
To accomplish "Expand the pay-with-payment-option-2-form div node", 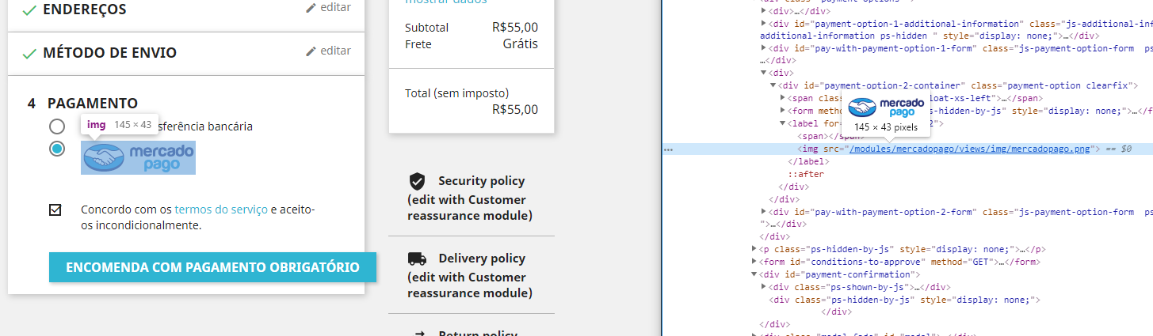I will [x=764, y=212].
